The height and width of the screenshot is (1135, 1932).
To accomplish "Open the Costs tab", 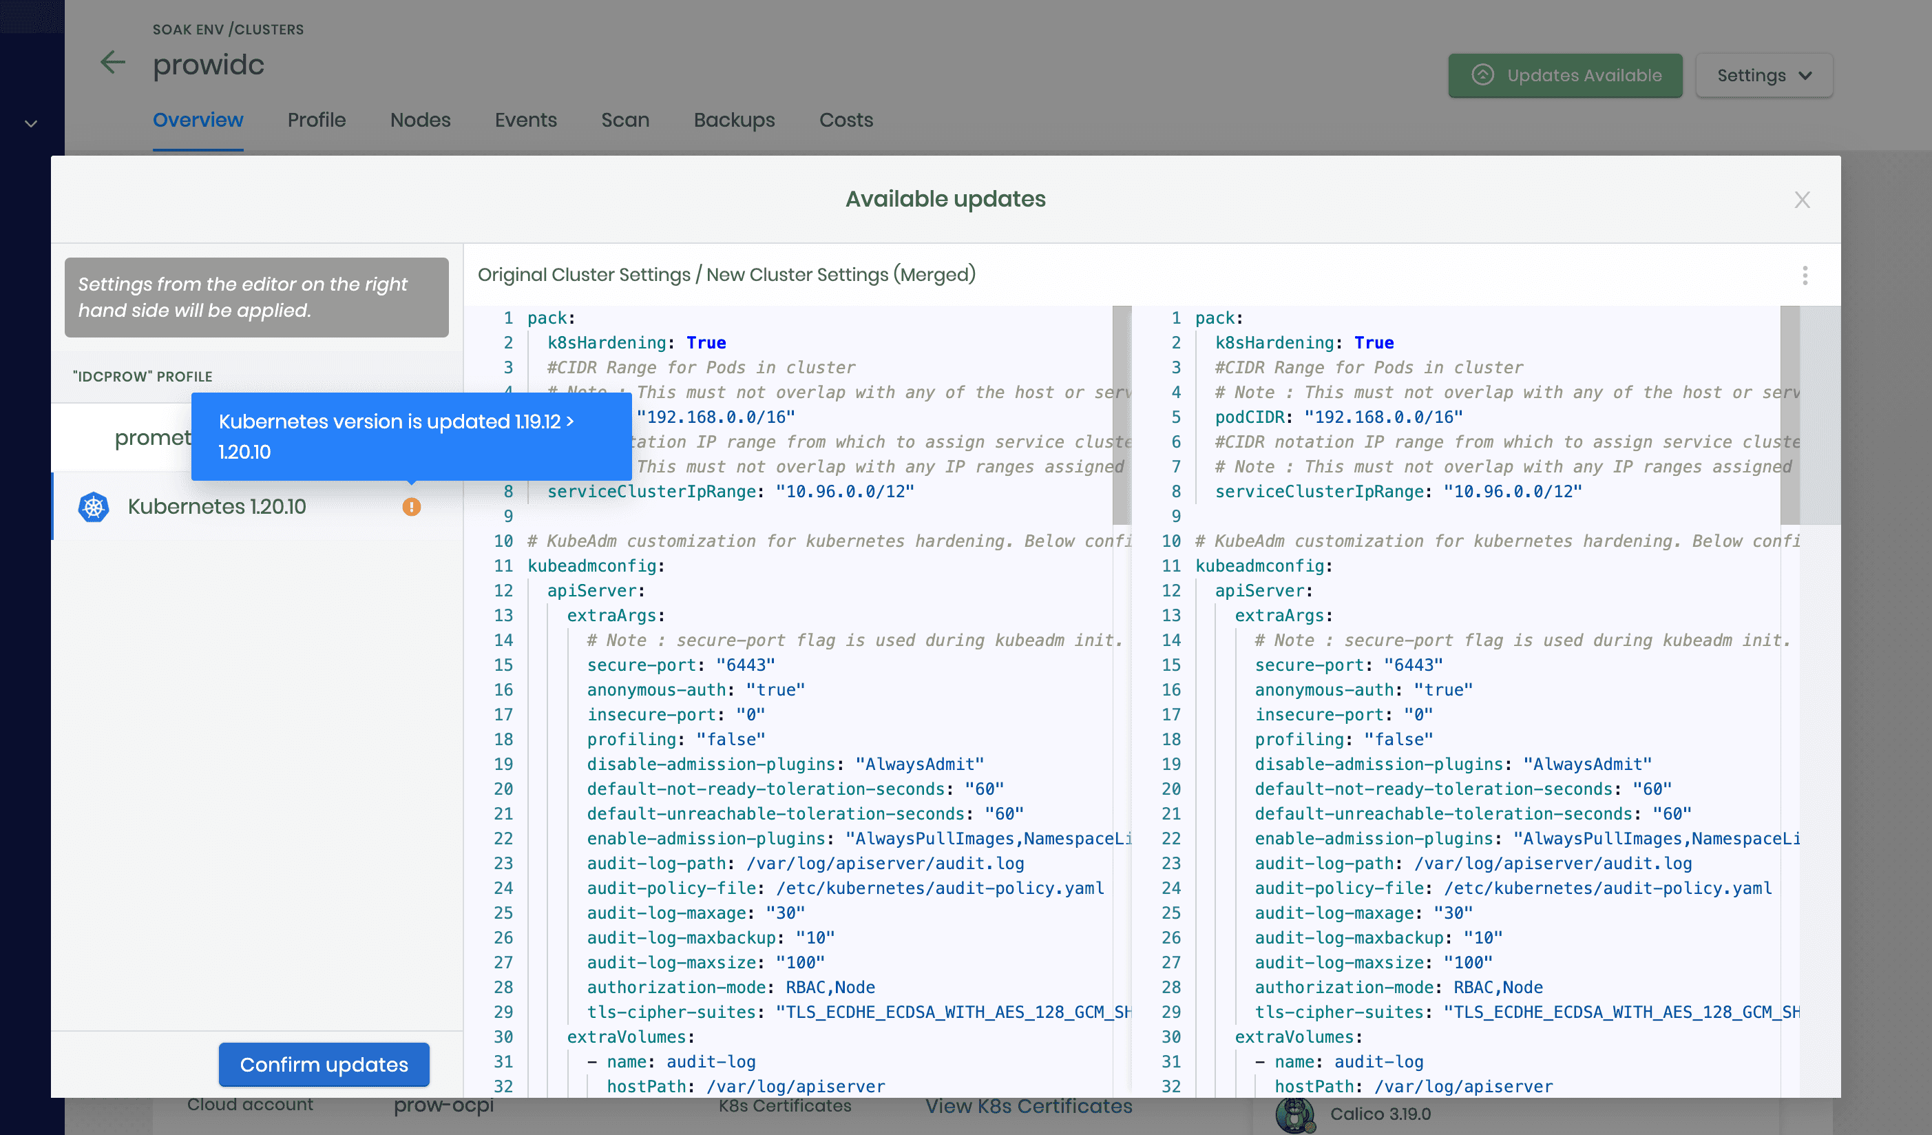I will (x=846, y=121).
